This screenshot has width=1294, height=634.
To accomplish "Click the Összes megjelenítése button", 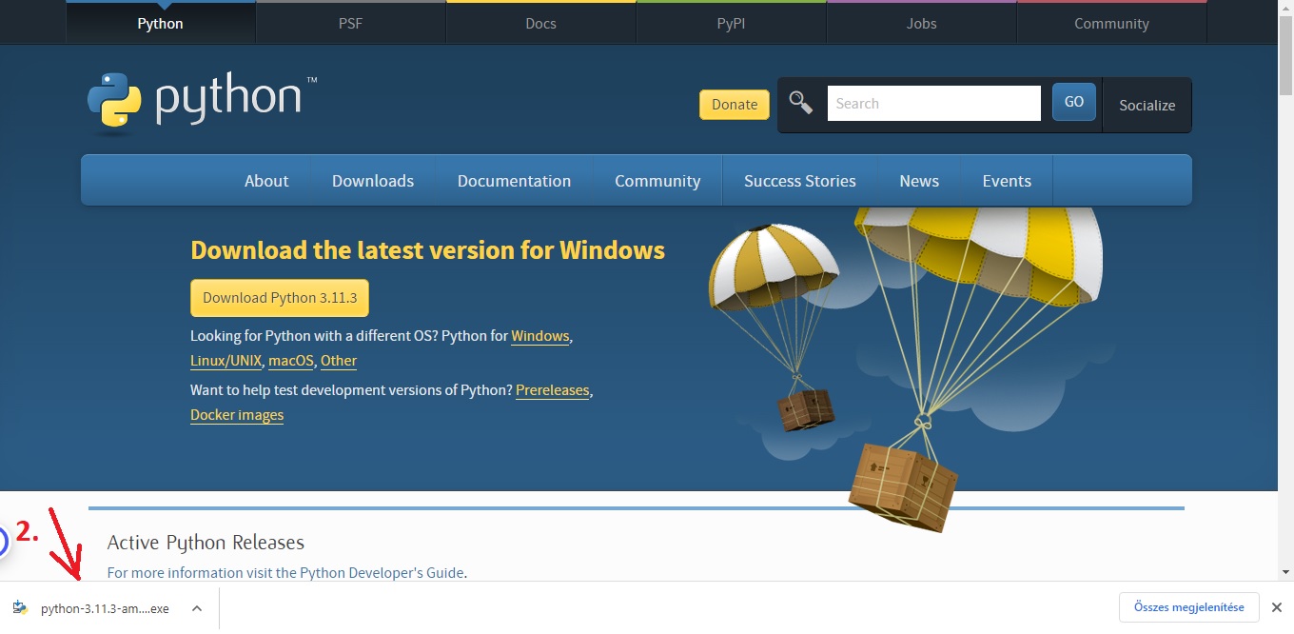I will [x=1188, y=606].
